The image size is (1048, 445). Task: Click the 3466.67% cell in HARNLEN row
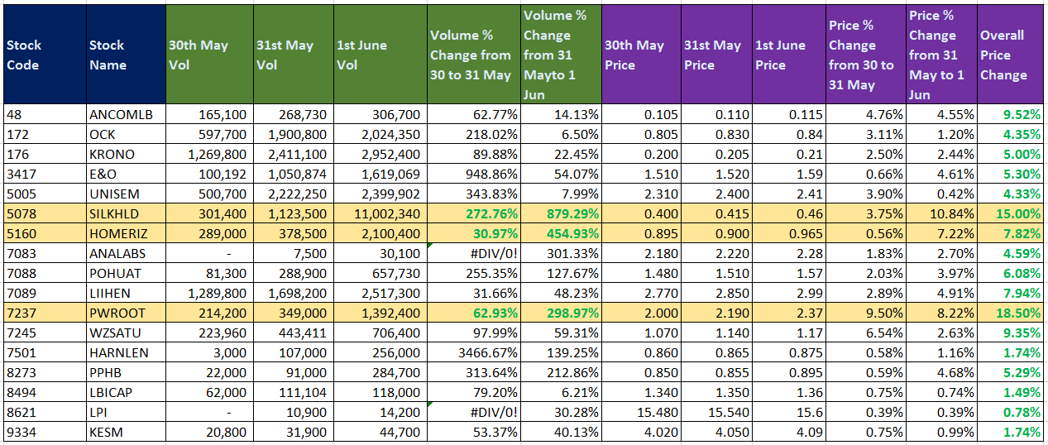click(x=473, y=352)
